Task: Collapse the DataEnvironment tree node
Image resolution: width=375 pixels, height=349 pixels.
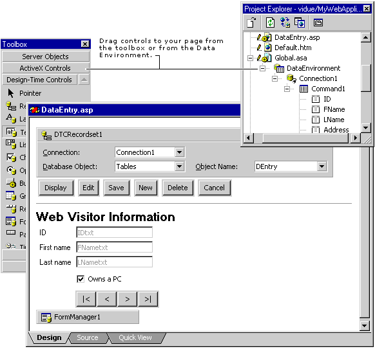Action: (262, 69)
